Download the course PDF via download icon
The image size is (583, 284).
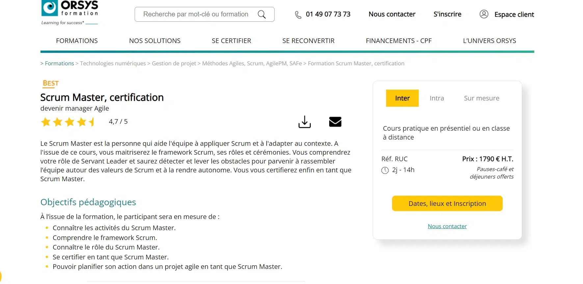[305, 122]
